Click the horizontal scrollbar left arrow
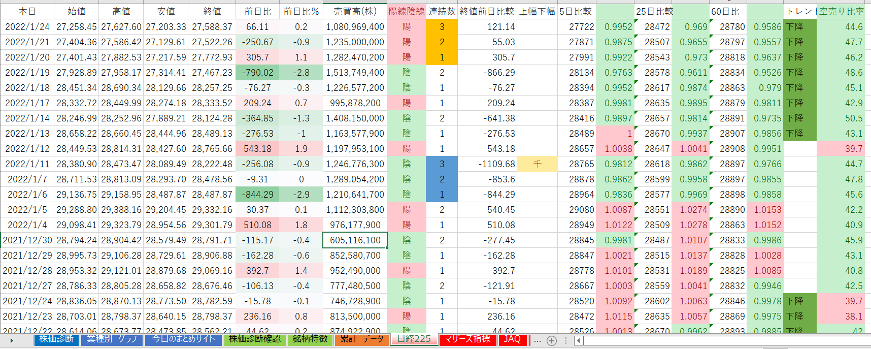871x349 pixels. (x=578, y=341)
